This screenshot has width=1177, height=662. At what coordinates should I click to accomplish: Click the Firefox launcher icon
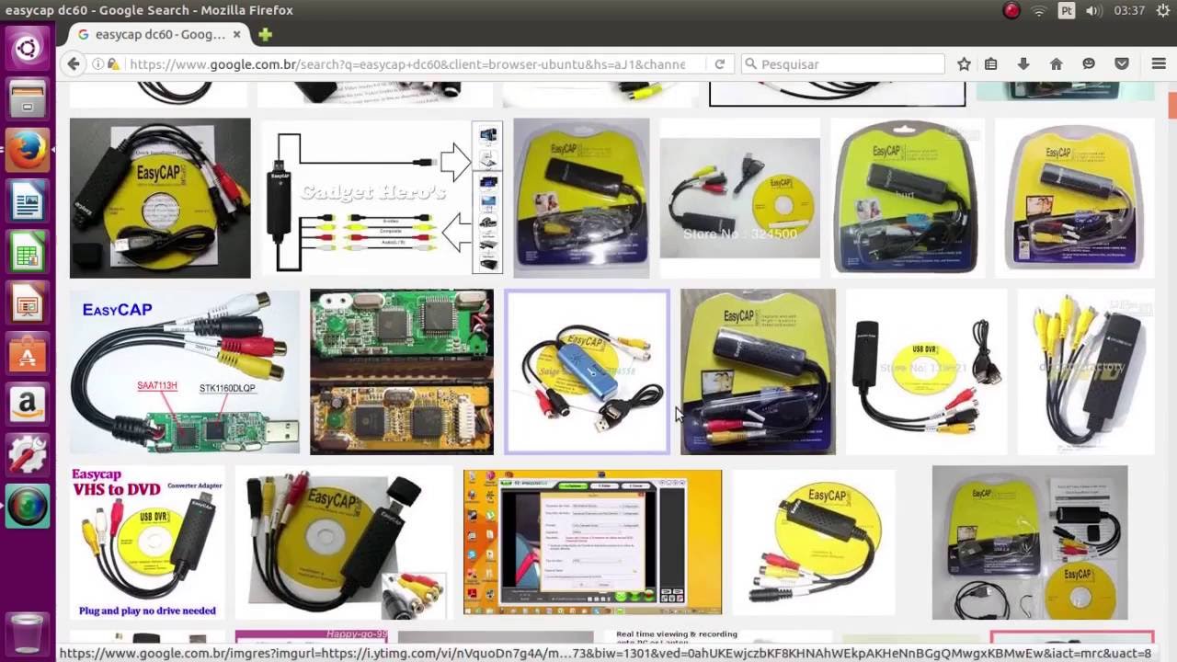pyautogui.click(x=27, y=149)
